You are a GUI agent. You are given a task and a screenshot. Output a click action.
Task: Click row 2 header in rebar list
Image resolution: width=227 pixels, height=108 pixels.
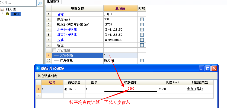pos(38,96)
